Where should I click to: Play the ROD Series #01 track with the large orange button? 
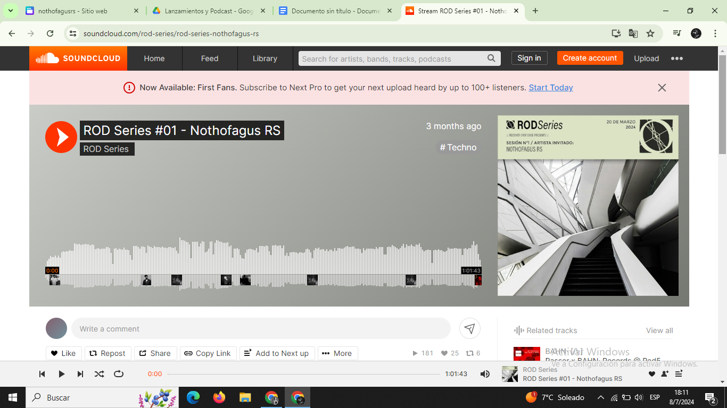click(61, 137)
